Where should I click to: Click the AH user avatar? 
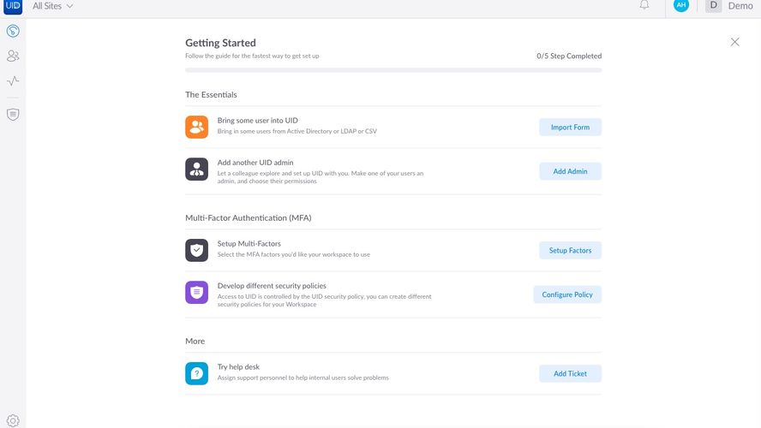tap(681, 5)
